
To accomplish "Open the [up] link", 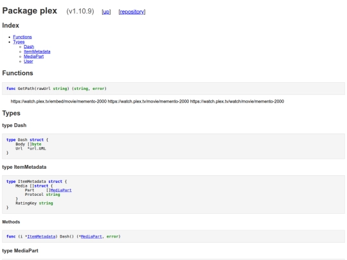I will tap(106, 12).
